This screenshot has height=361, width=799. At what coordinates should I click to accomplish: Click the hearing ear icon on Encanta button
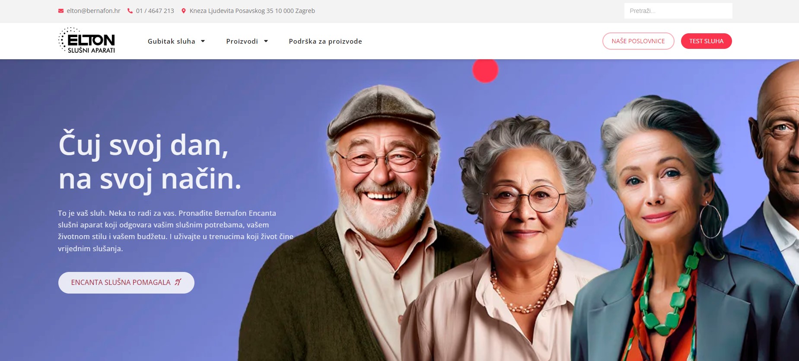point(178,282)
